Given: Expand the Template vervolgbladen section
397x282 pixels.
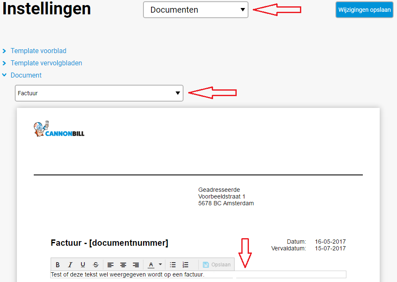Looking at the screenshot, I should pos(46,63).
